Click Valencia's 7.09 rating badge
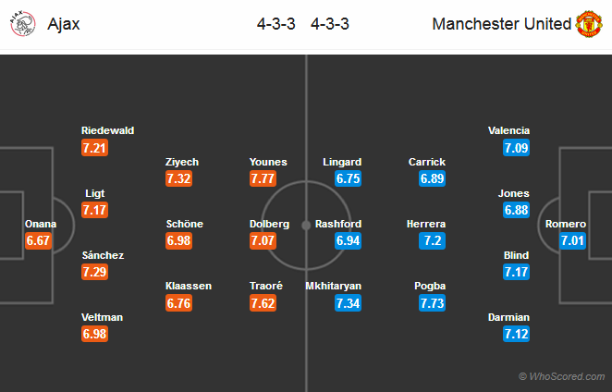This screenshot has width=612, height=392. (516, 148)
